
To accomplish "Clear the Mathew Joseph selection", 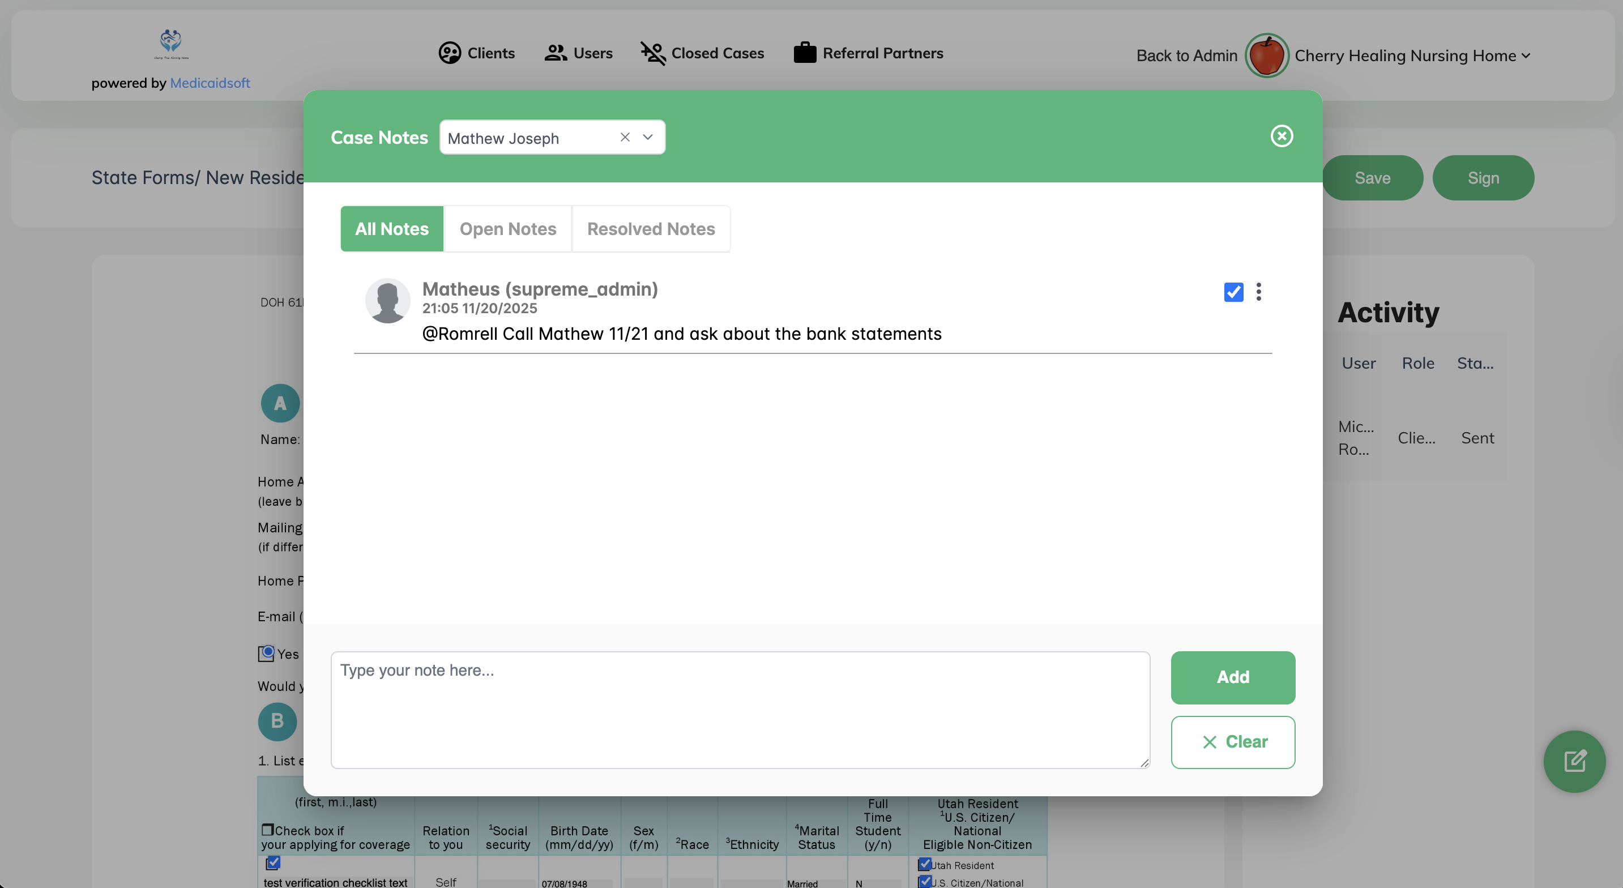I will pyautogui.click(x=625, y=136).
